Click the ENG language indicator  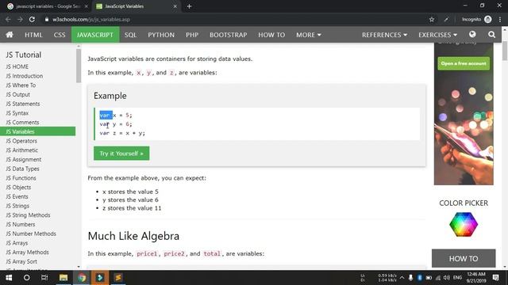pyautogui.click(x=457, y=278)
